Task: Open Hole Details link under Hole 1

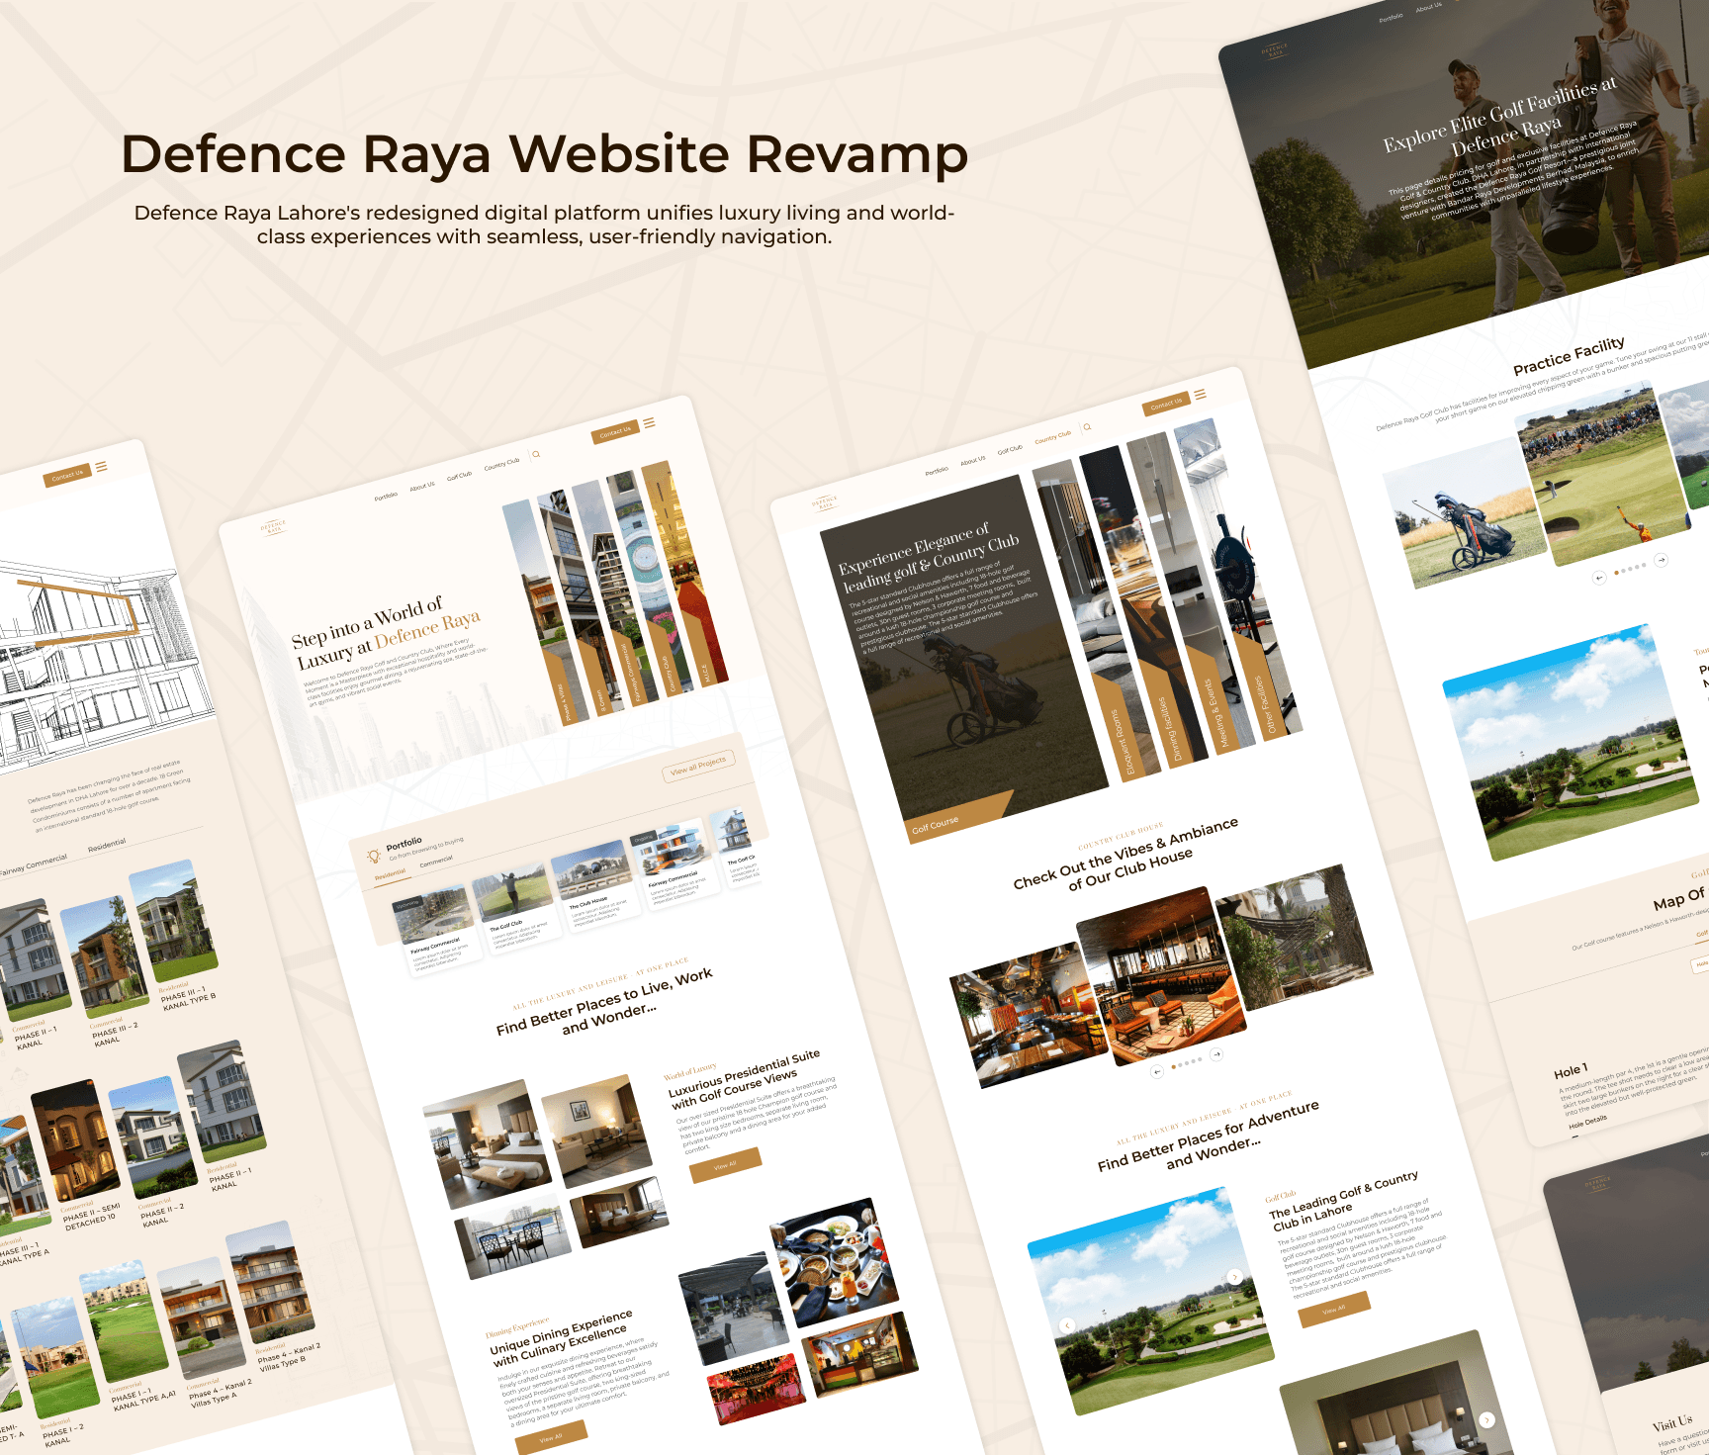Action: pyautogui.click(x=1587, y=1122)
